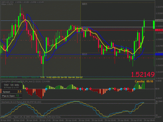
Task: Click the red 1.51996 price tag on the axis
Action: click(159, 30)
